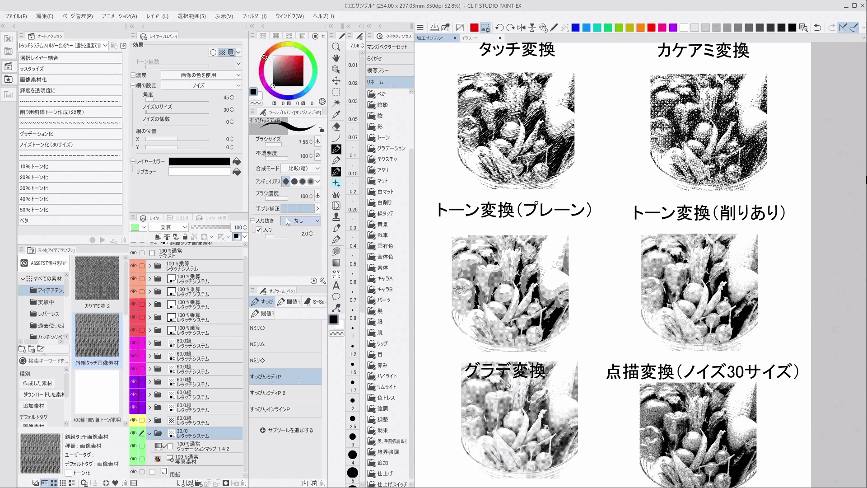Open the command bar hamburger menu
Viewport: 867px width, 488px height.
(420, 28)
